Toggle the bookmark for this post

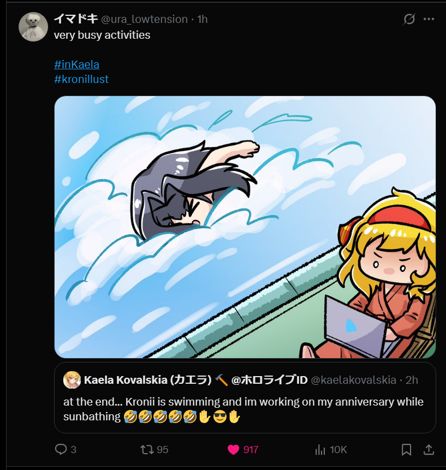(406, 449)
